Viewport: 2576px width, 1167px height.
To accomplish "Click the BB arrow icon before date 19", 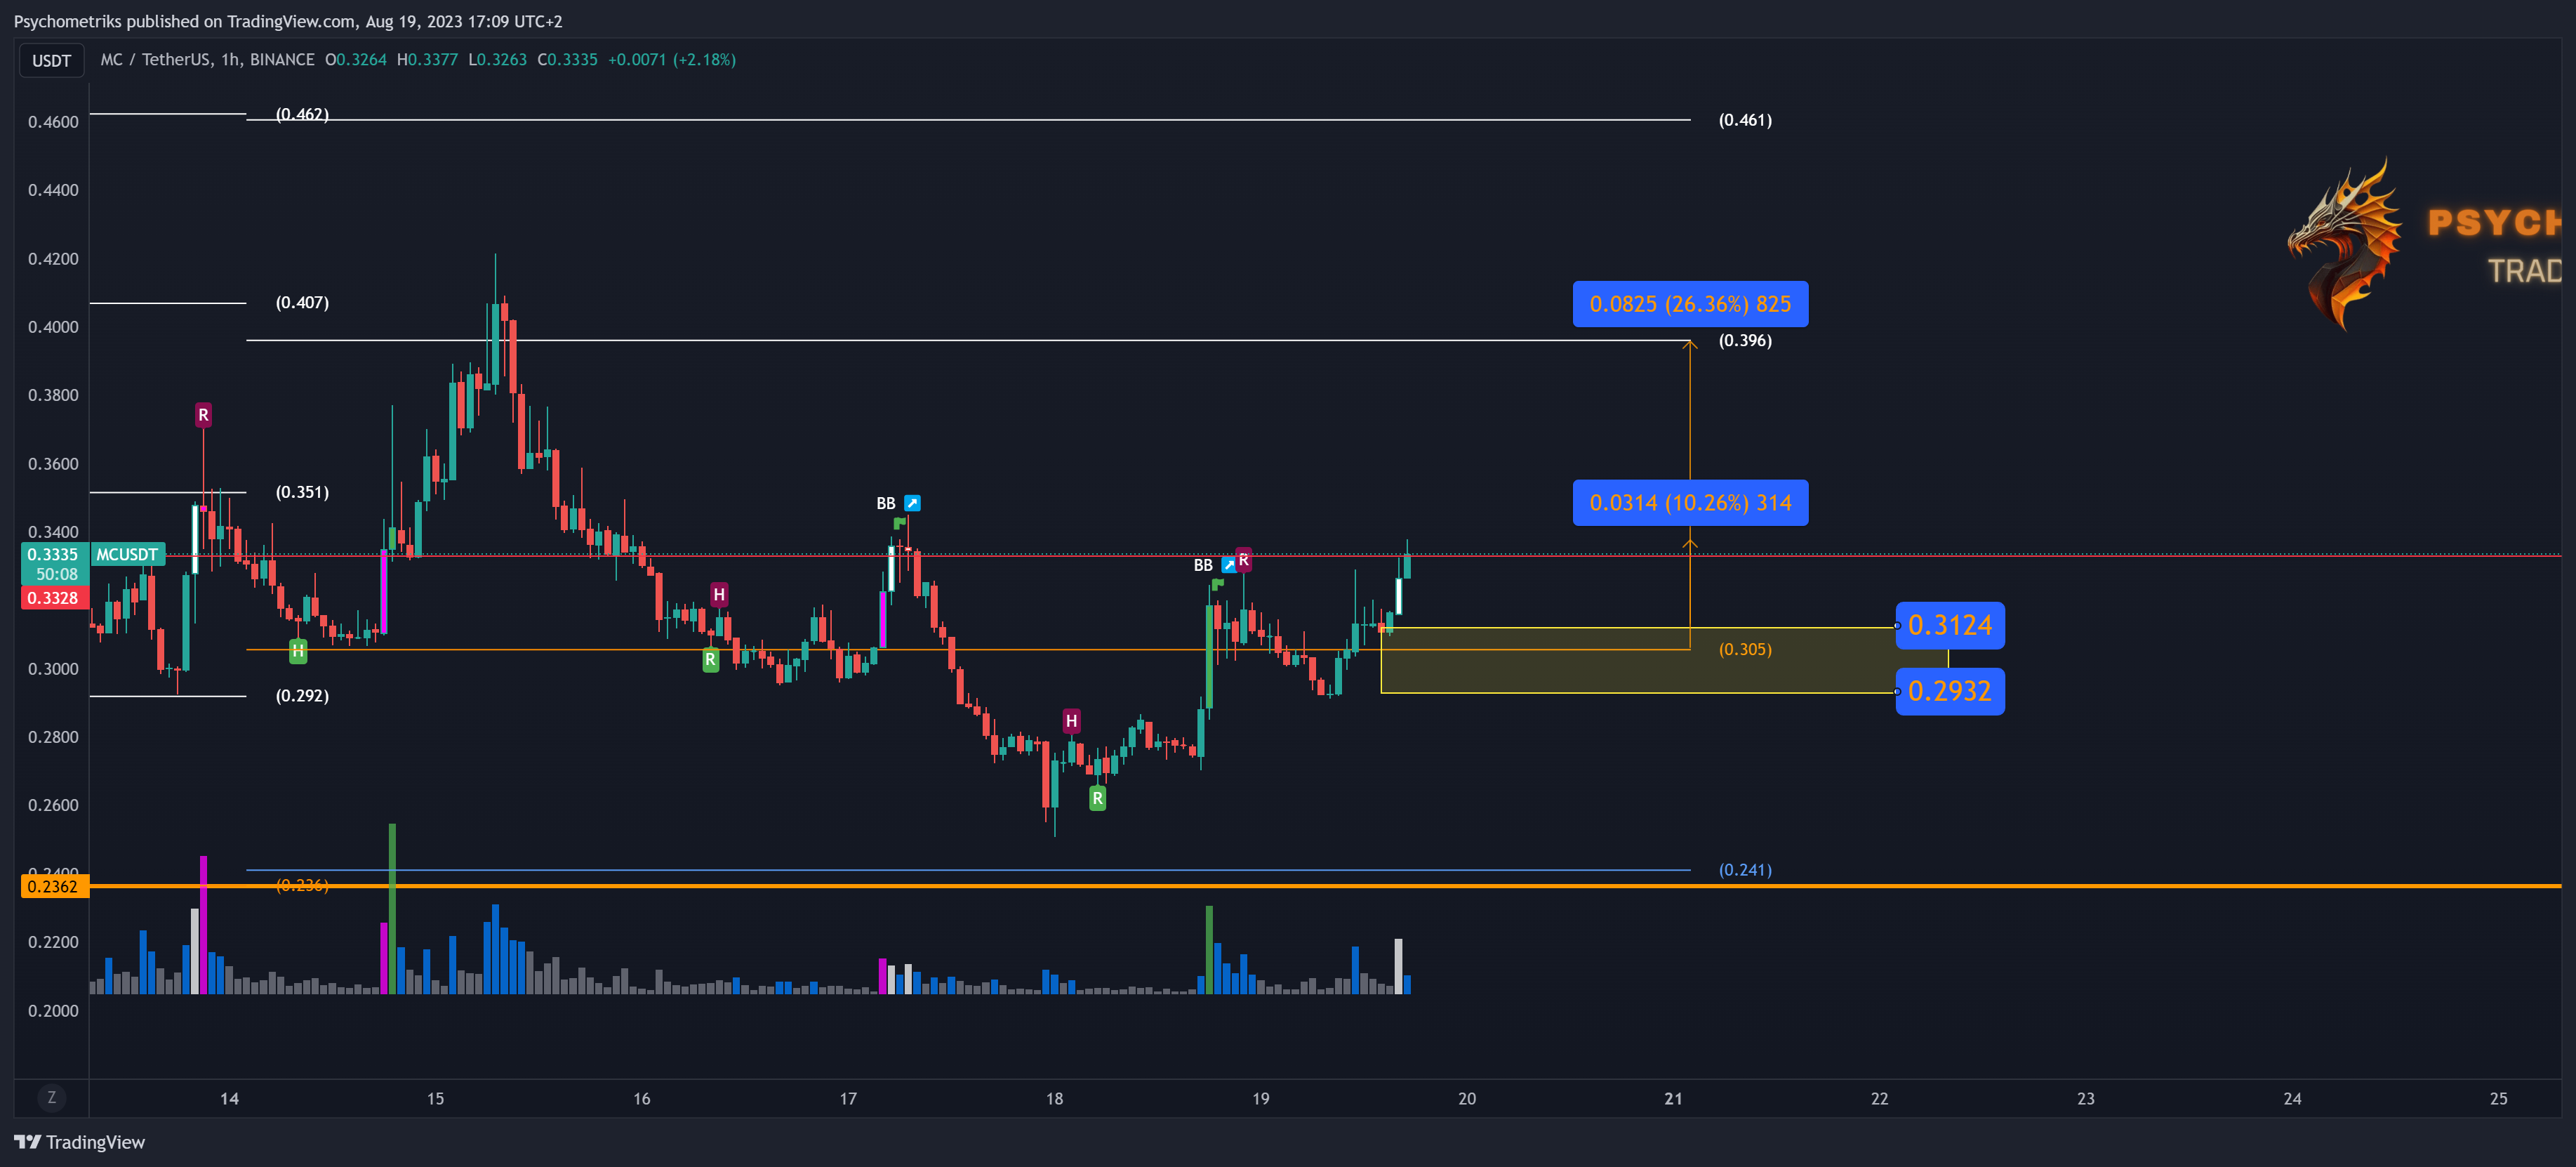I will pyautogui.click(x=1229, y=565).
